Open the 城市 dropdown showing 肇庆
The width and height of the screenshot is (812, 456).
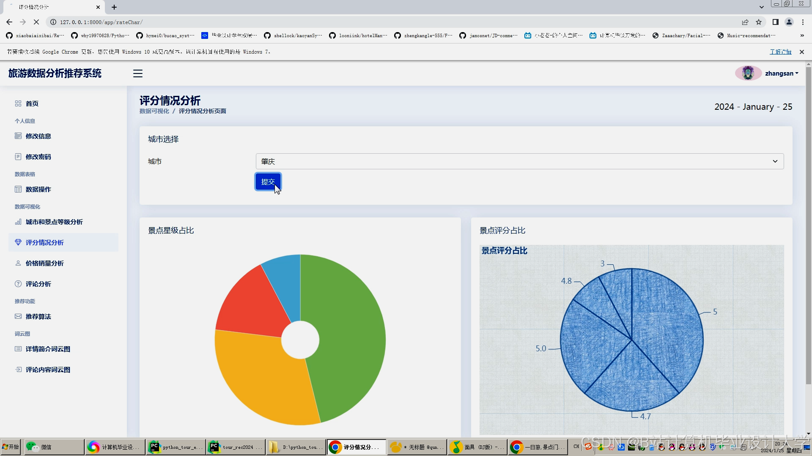click(x=519, y=161)
